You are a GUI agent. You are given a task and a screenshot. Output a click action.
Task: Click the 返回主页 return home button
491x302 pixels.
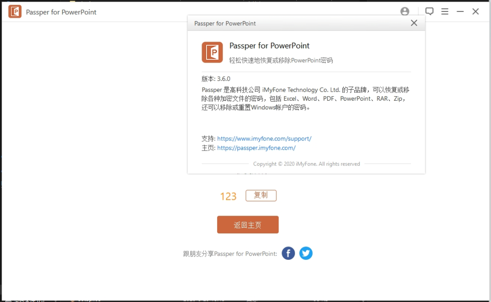[248, 224]
